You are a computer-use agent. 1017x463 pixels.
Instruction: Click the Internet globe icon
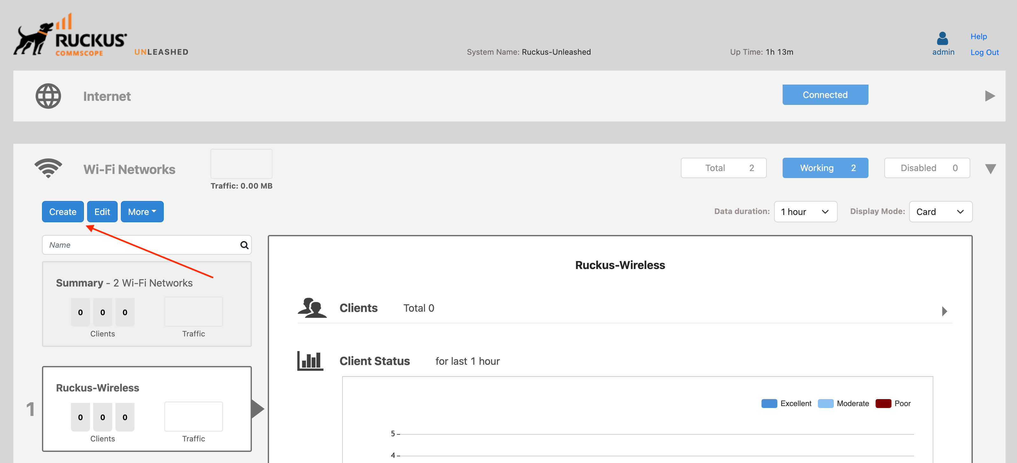49,96
